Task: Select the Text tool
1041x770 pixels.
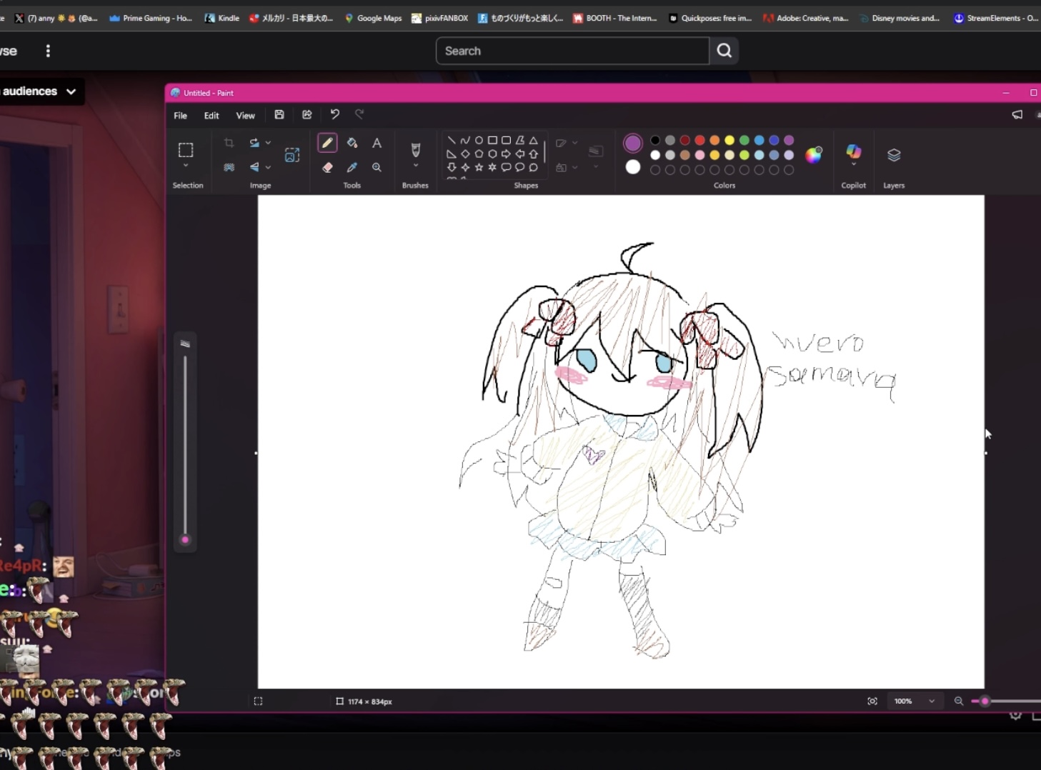Action: click(x=377, y=143)
